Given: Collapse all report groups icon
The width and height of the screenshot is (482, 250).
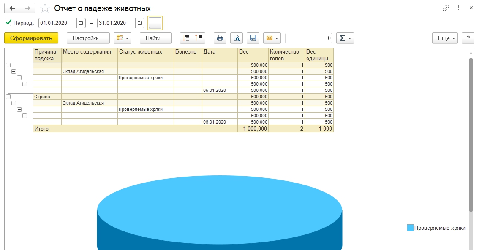Looking at the screenshot, I should (199, 38).
